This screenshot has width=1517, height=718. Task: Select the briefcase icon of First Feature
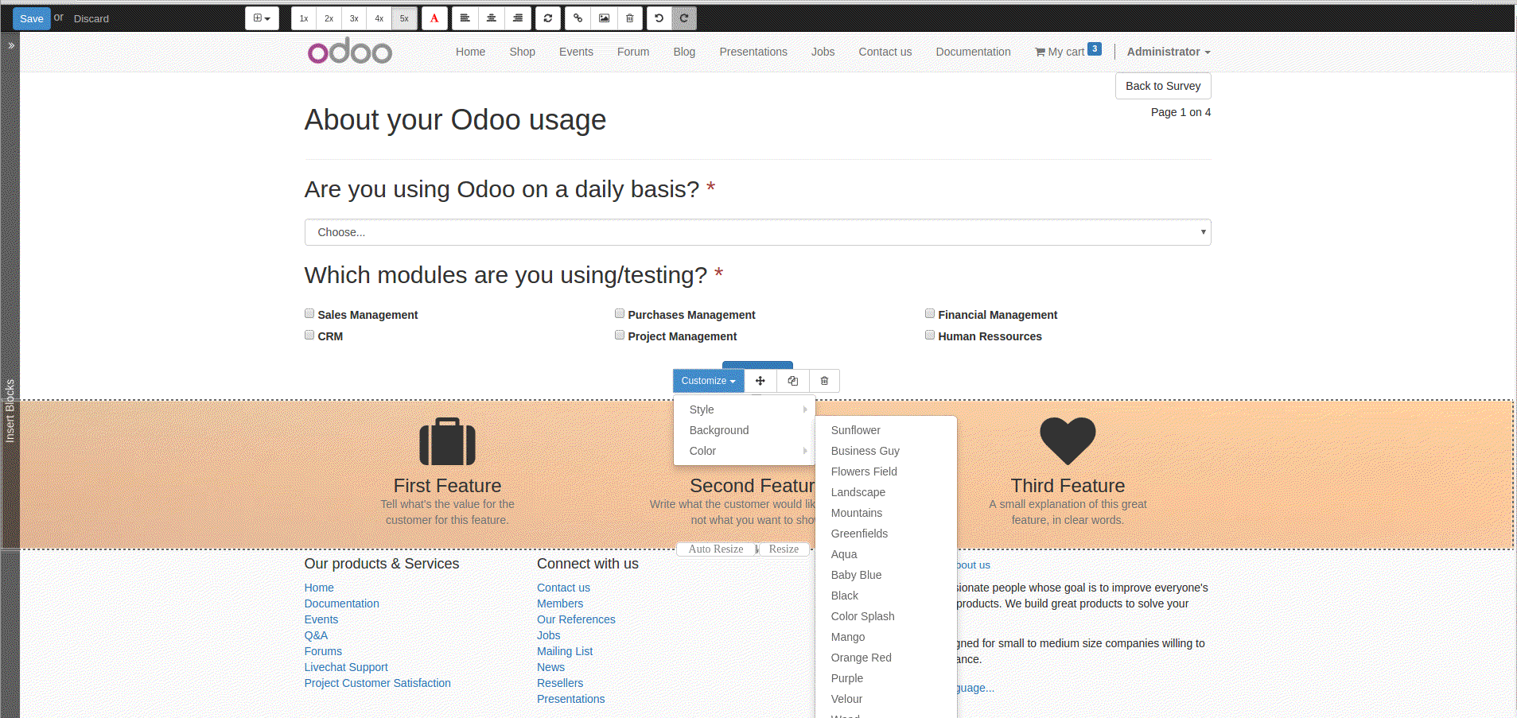point(447,441)
